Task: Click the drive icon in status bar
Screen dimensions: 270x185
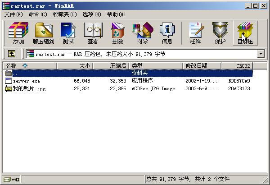Action: [7, 180]
